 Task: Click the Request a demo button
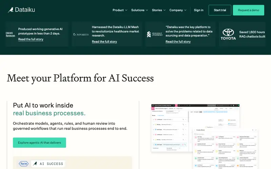[248, 10]
